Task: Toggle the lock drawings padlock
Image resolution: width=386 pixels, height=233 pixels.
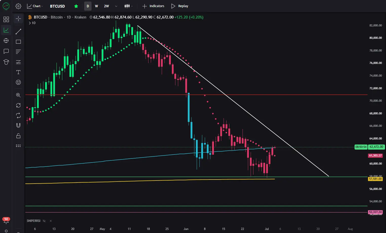Action: [x=18, y=136]
